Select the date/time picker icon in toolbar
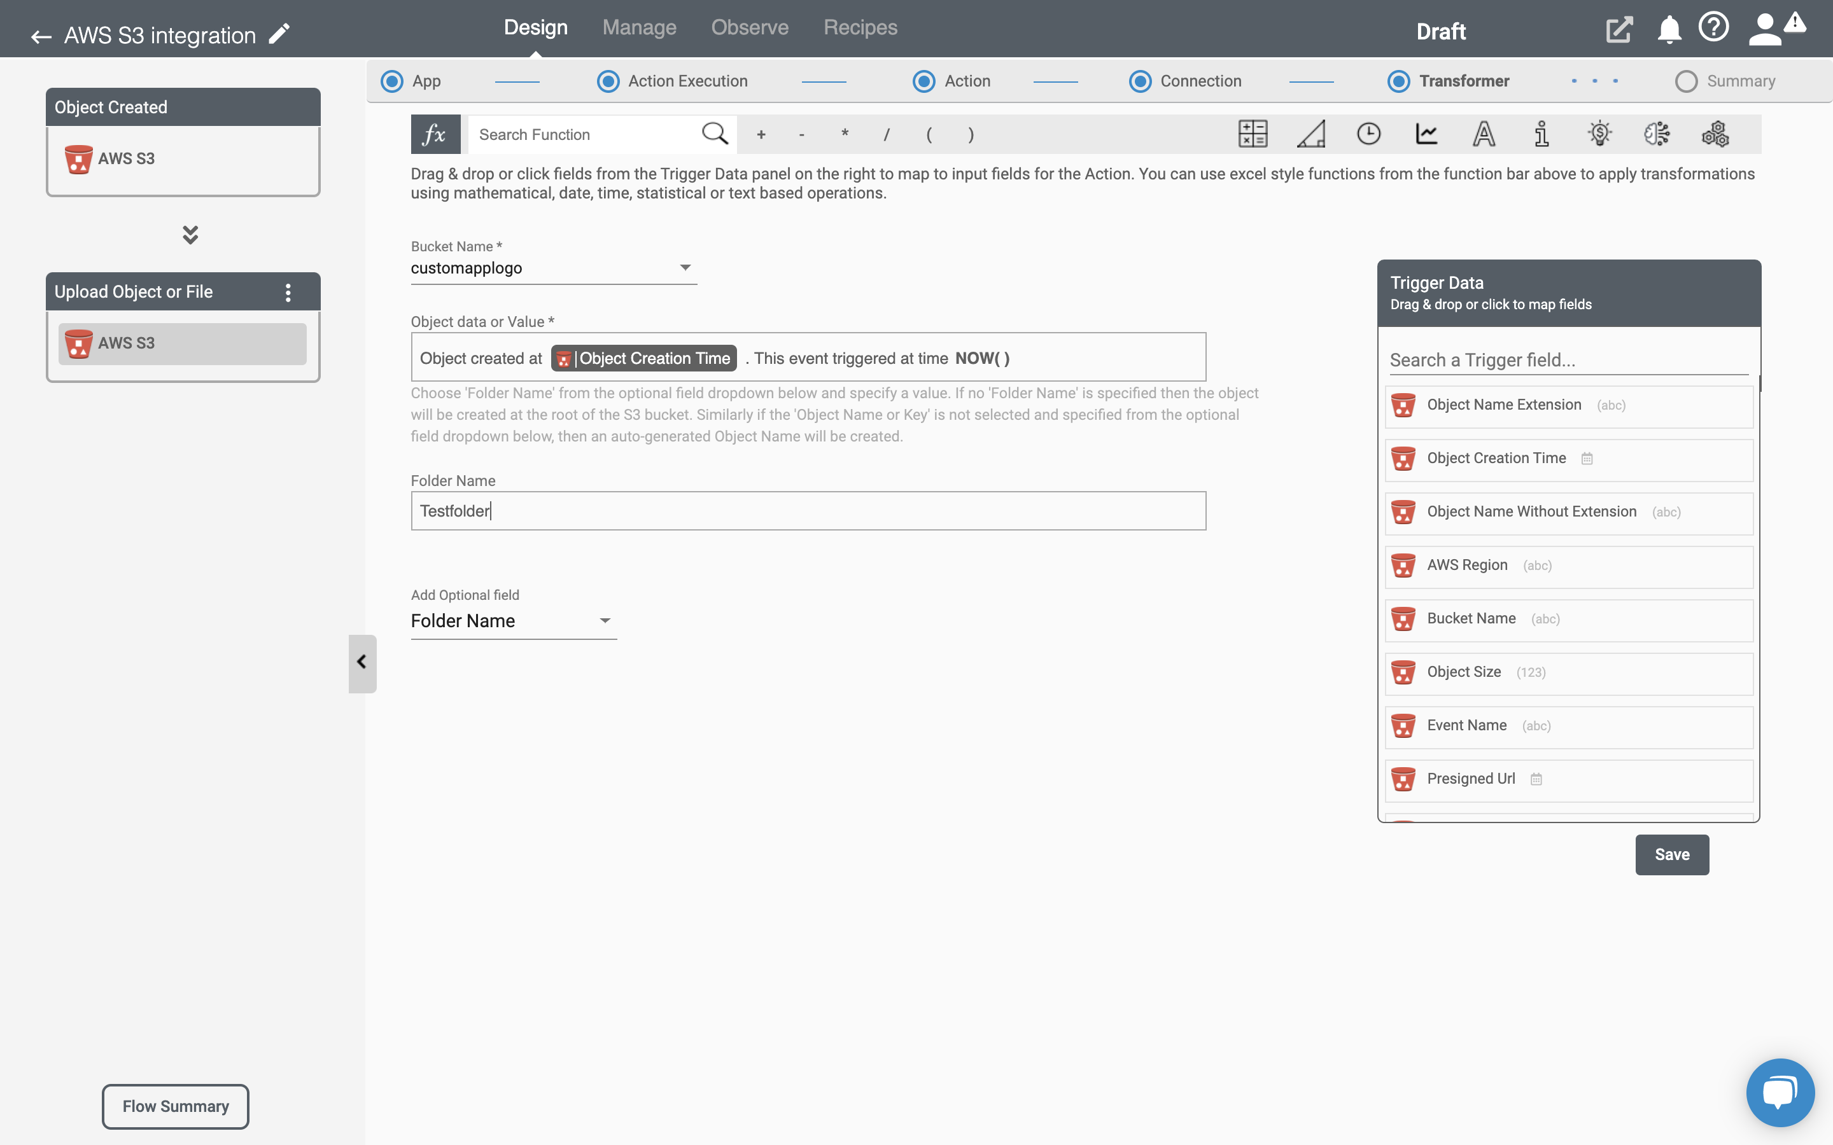Viewport: 1833px width, 1145px height. pyautogui.click(x=1368, y=133)
